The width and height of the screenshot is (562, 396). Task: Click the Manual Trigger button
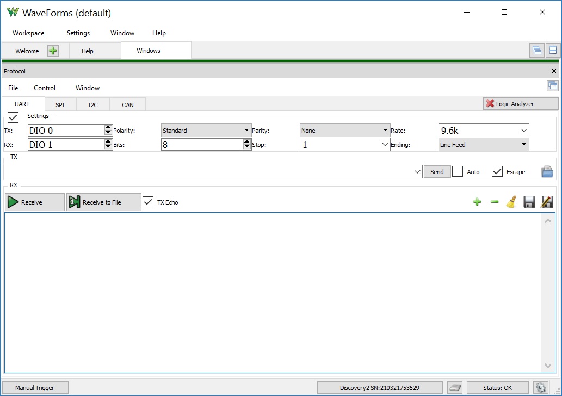(x=35, y=388)
